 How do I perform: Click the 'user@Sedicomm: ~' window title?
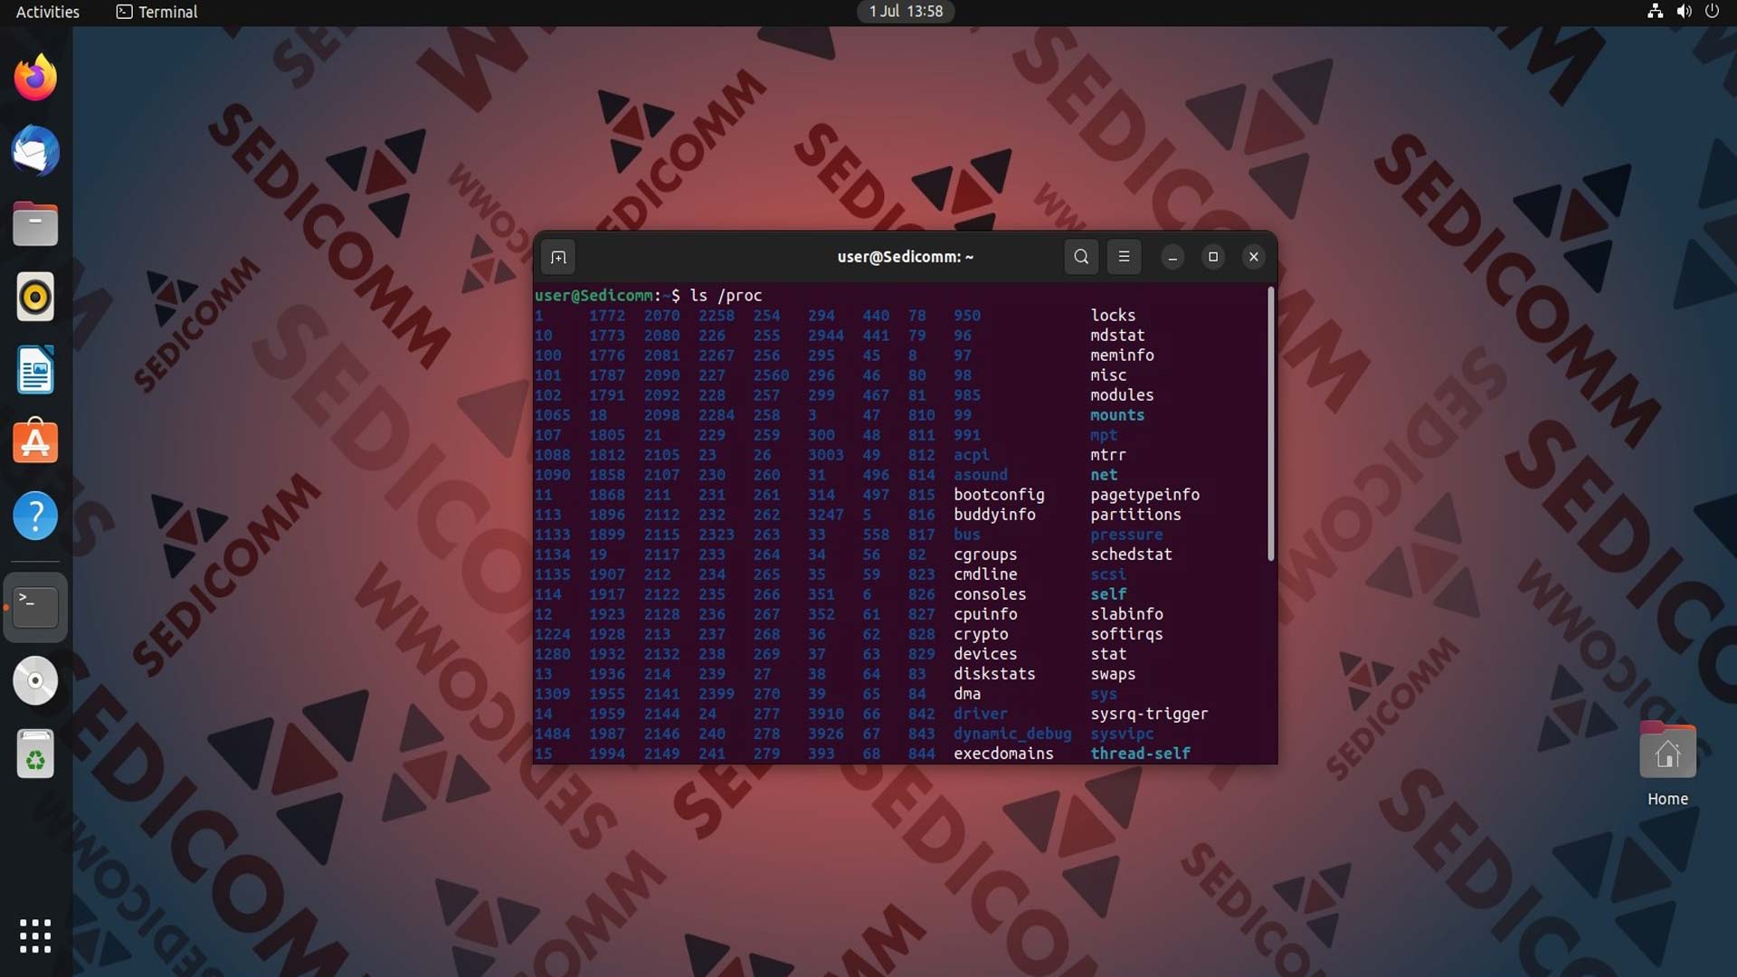pos(906,257)
